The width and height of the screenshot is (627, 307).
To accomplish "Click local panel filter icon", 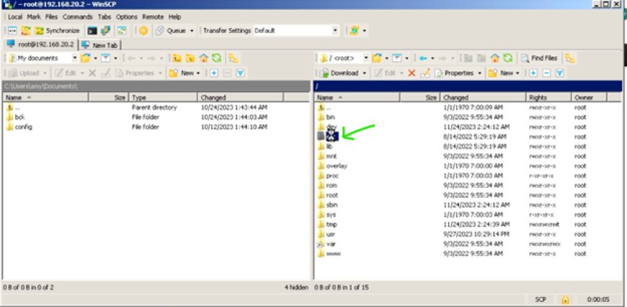I will (x=105, y=58).
